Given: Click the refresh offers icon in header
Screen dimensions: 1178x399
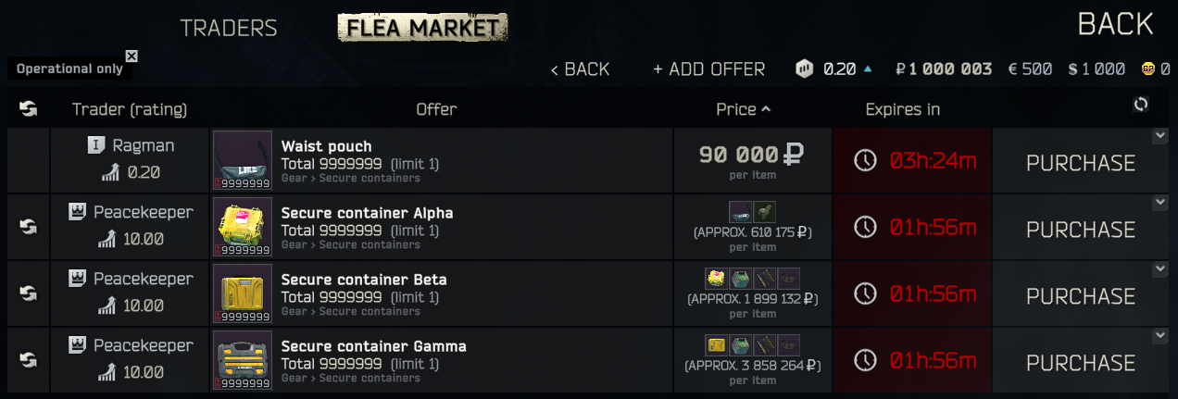Looking at the screenshot, I should click(x=1141, y=105).
